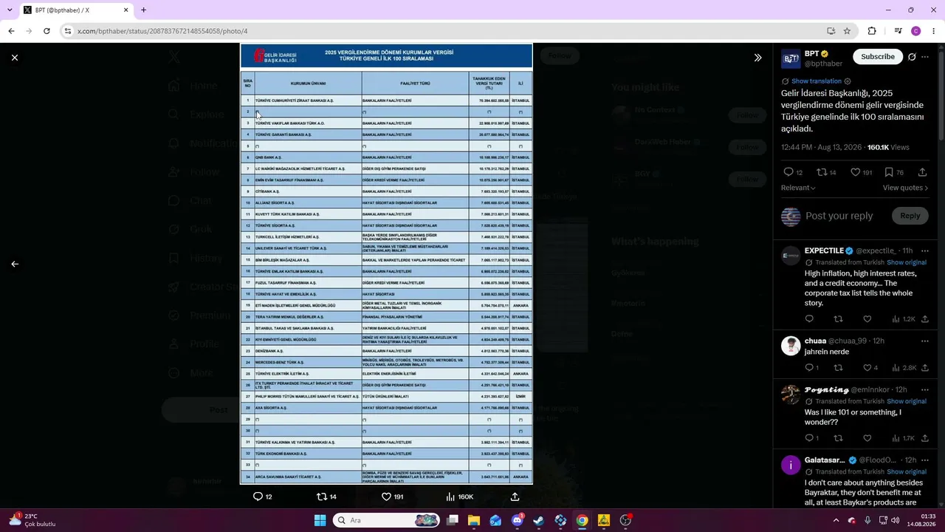View analytics of EXPECTILE's comment, 1.2K
Viewport: 945px width, 532px height.
[904, 319]
